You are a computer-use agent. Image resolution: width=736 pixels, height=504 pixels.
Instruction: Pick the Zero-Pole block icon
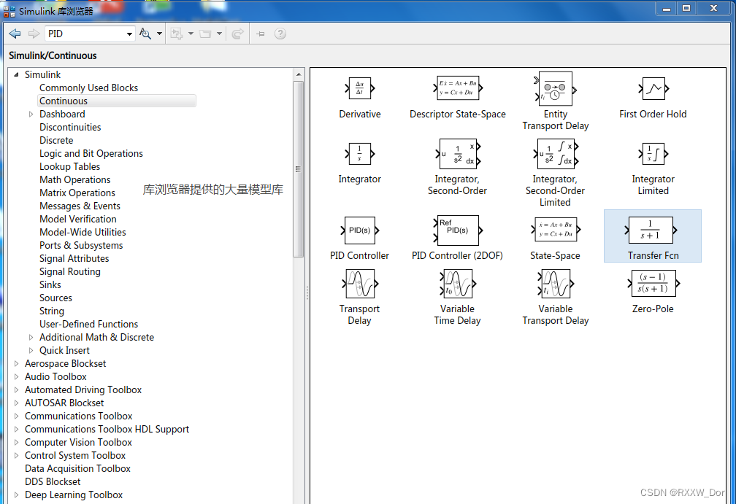coord(653,283)
